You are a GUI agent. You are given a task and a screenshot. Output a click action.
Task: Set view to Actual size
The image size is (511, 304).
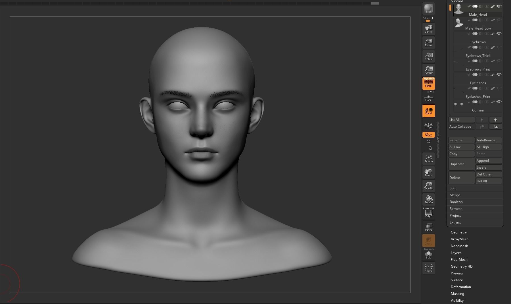click(428, 56)
